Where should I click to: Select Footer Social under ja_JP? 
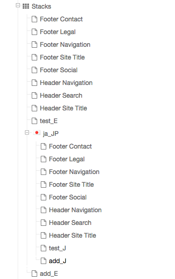(x=68, y=197)
